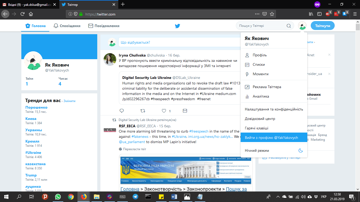Viewport: 360px width, 202px height.
Task: Open Реклама Твіттера from the menu
Action: point(274,87)
